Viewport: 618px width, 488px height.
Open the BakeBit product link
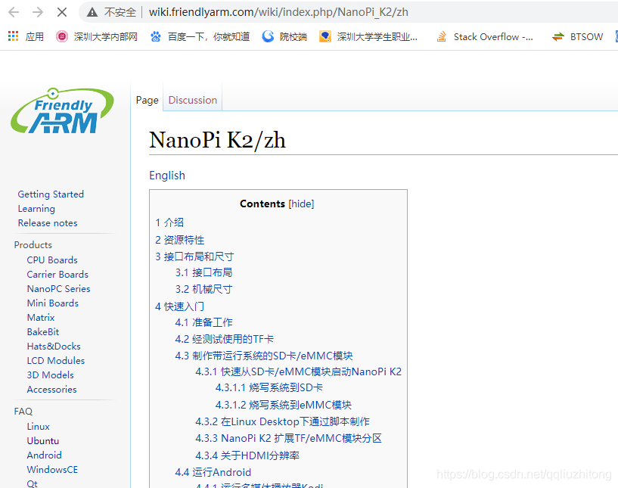click(43, 332)
